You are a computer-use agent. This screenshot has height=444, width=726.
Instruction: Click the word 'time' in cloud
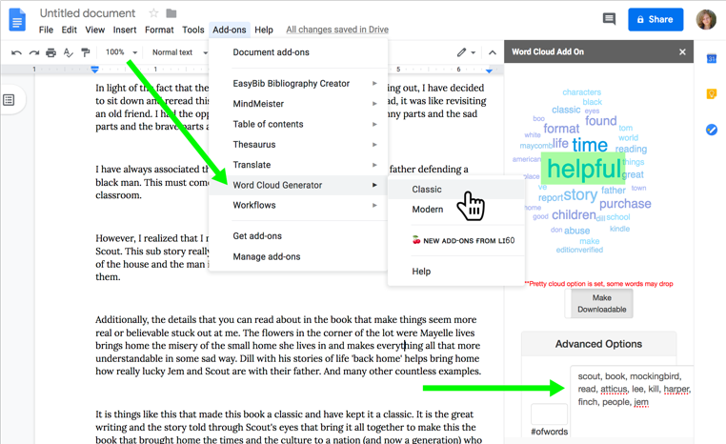click(590, 145)
